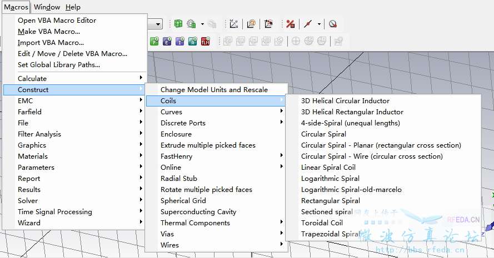Open the Report macros entry

point(74,179)
